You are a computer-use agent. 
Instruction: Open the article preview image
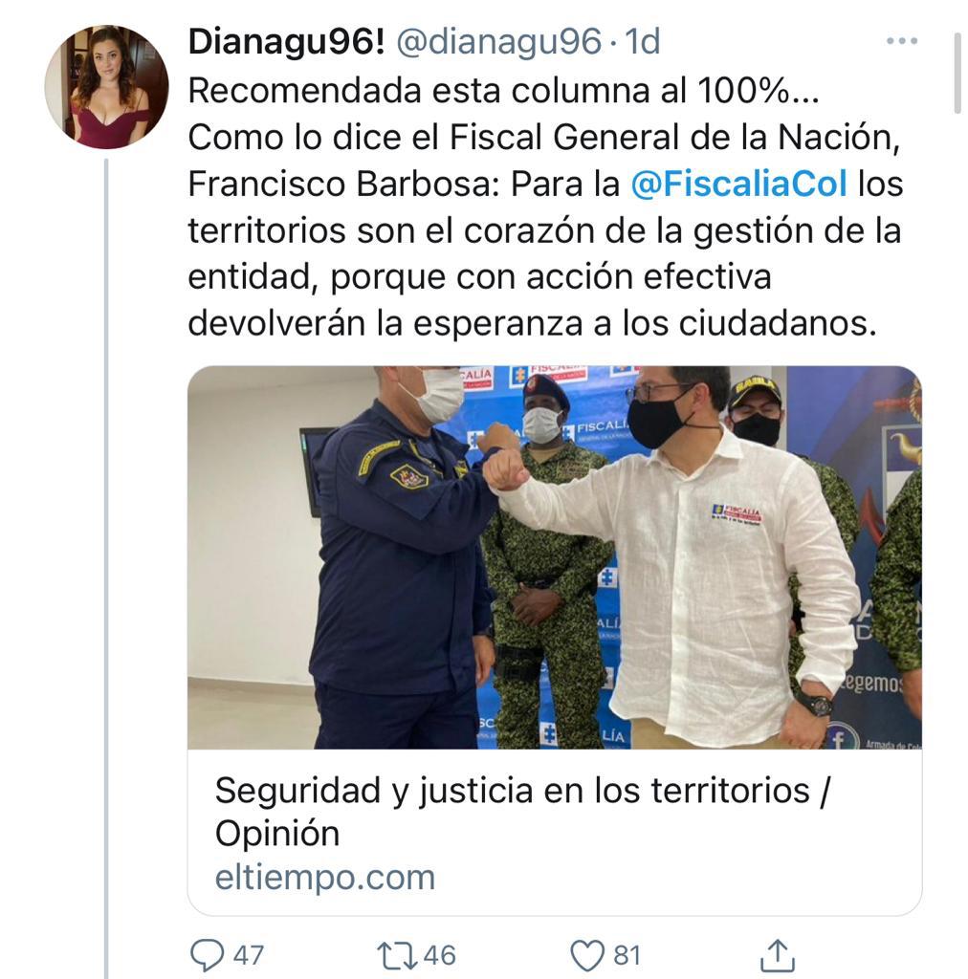pos(555,557)
